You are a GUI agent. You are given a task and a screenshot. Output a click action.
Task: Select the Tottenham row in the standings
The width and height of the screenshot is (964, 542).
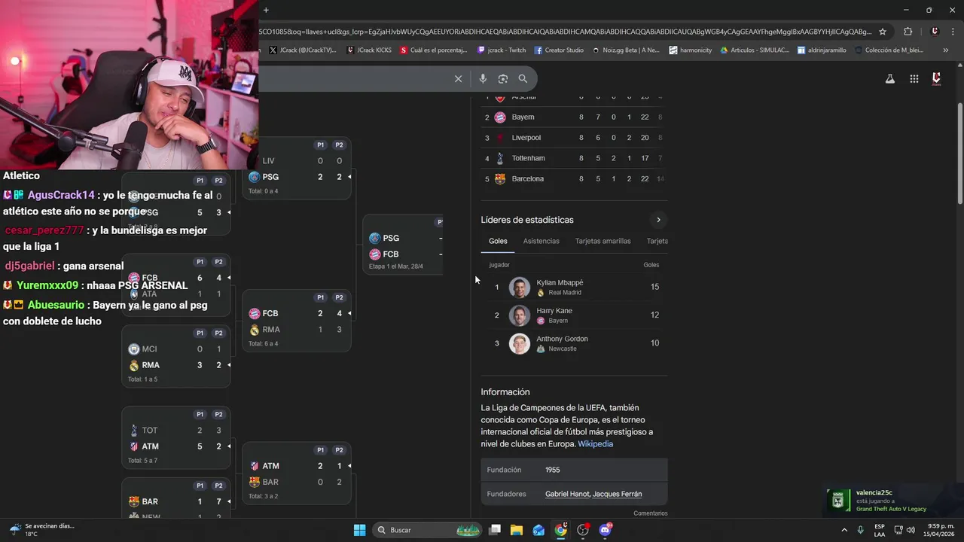click(574, 158)
